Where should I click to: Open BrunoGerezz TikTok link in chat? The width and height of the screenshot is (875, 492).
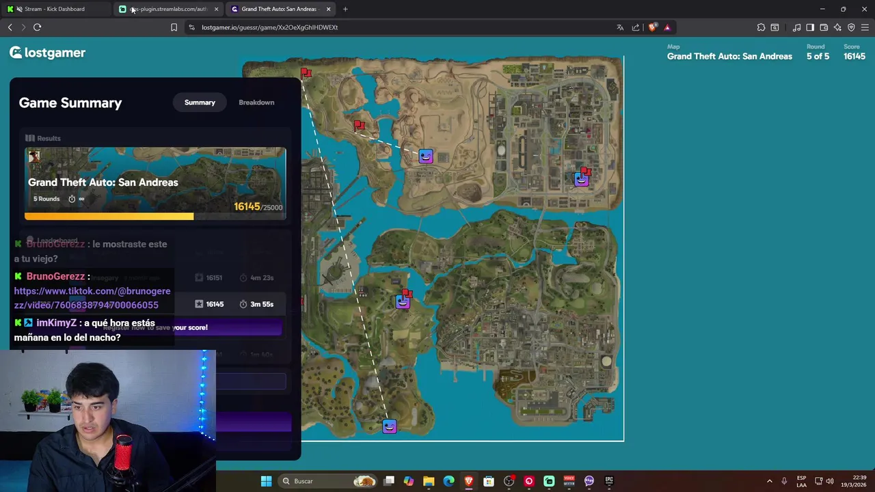point(92,298)
